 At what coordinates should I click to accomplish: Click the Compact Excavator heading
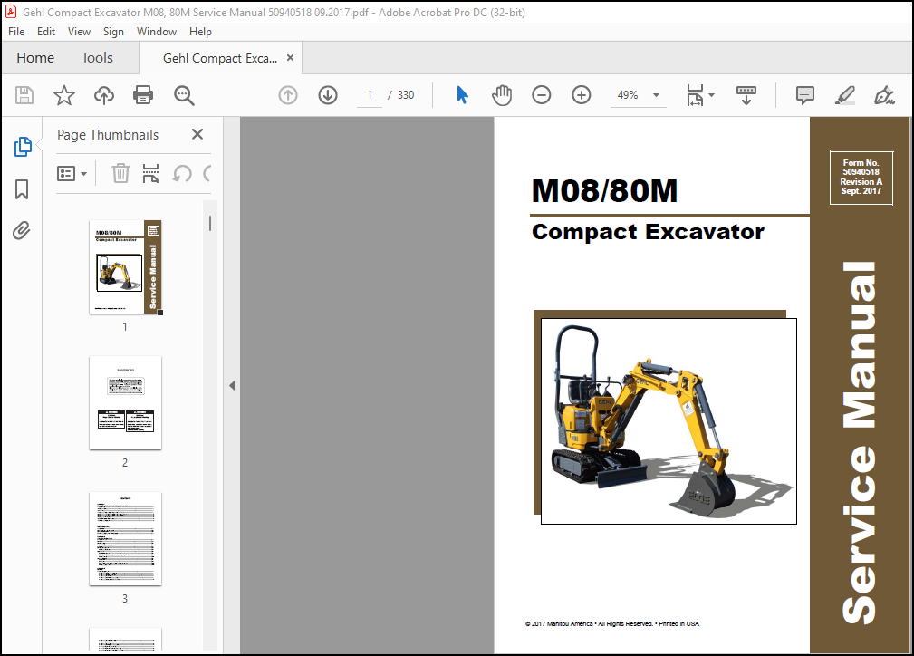[648, 231]
